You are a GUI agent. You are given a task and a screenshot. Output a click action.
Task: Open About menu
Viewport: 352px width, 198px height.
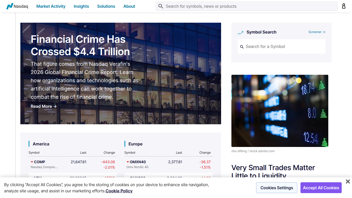tap(129, 6)
